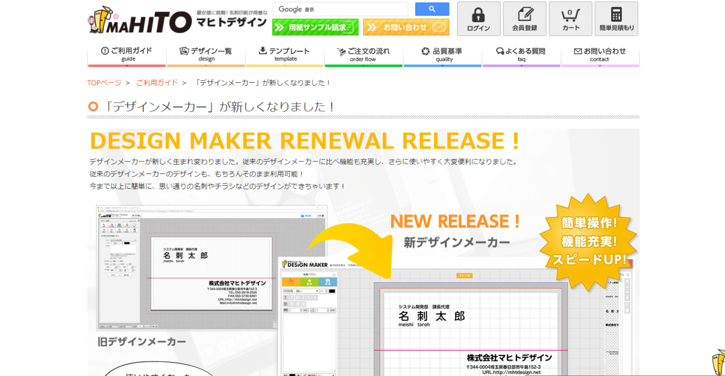Click the 簡単操作 starburst badge
The image size is (725, 376).
coord(589,242)
